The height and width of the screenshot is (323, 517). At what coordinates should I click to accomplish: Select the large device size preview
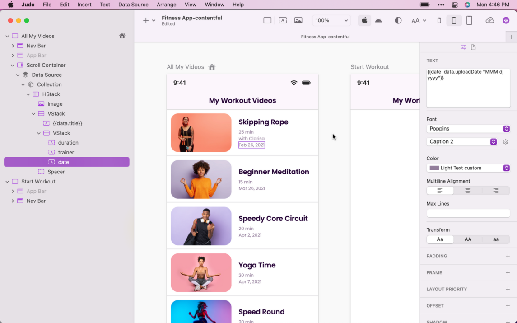coord(469,20)
